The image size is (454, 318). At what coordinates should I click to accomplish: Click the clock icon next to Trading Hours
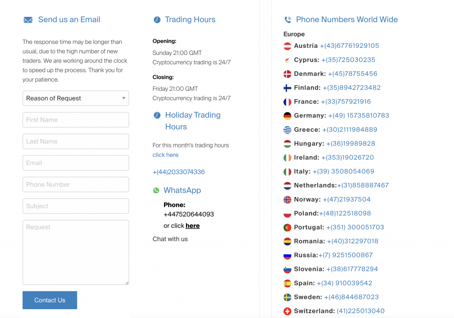(x=157, y=20)
